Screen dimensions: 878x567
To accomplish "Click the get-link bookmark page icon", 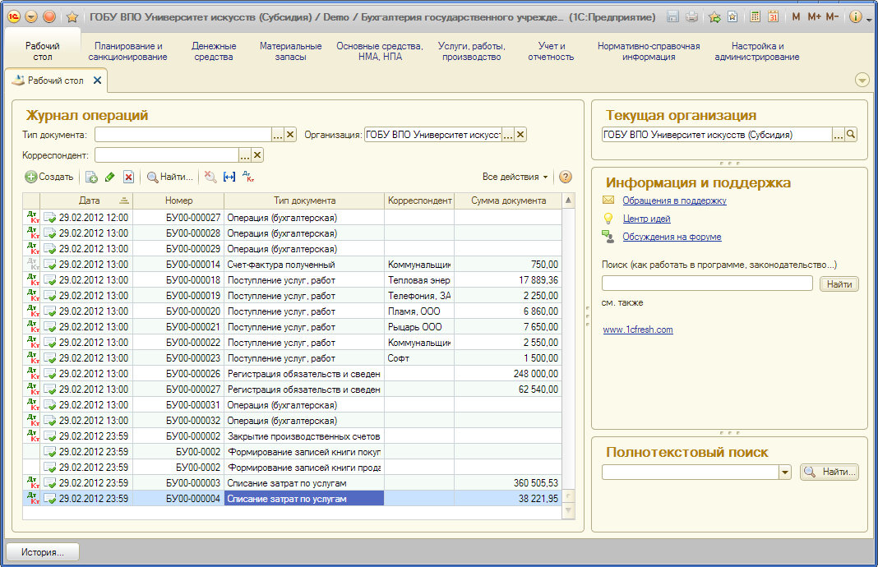I will click(732, 16).
